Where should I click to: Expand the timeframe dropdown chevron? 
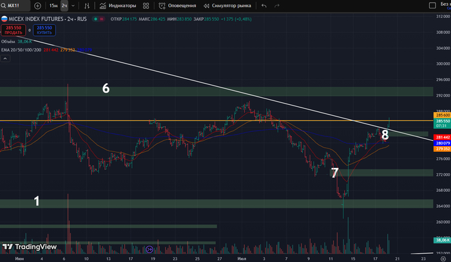[x=74, y=6]
